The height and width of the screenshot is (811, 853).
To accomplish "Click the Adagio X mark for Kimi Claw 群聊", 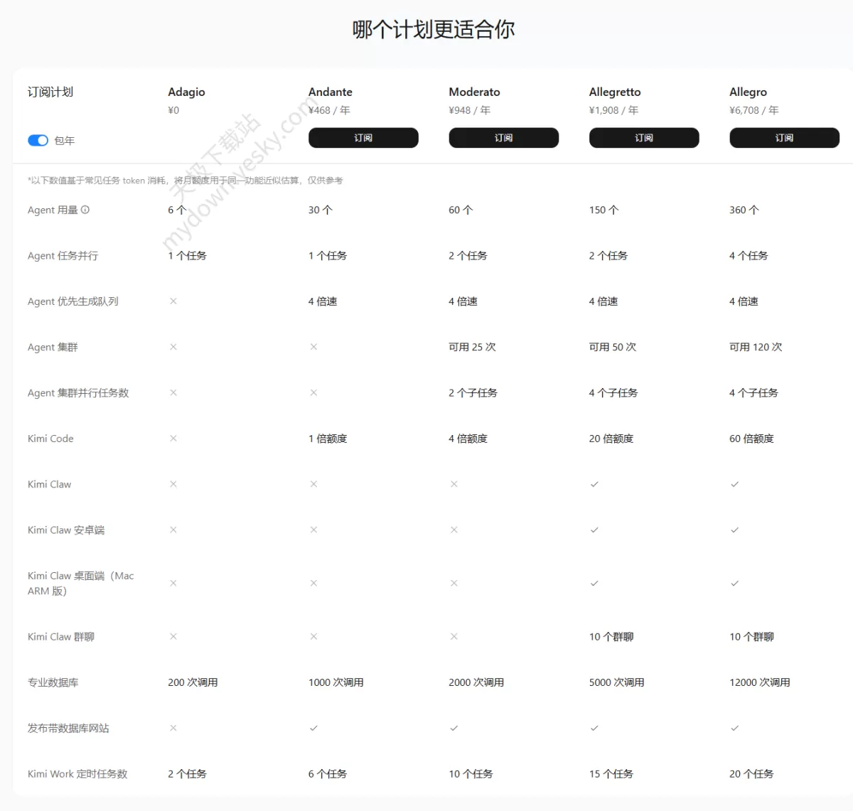I will pyautogui.click(x=173, y=637).
